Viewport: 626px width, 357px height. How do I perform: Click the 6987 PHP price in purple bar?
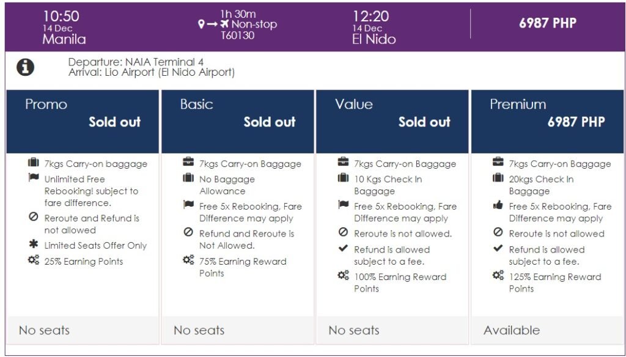coord(547,23)
